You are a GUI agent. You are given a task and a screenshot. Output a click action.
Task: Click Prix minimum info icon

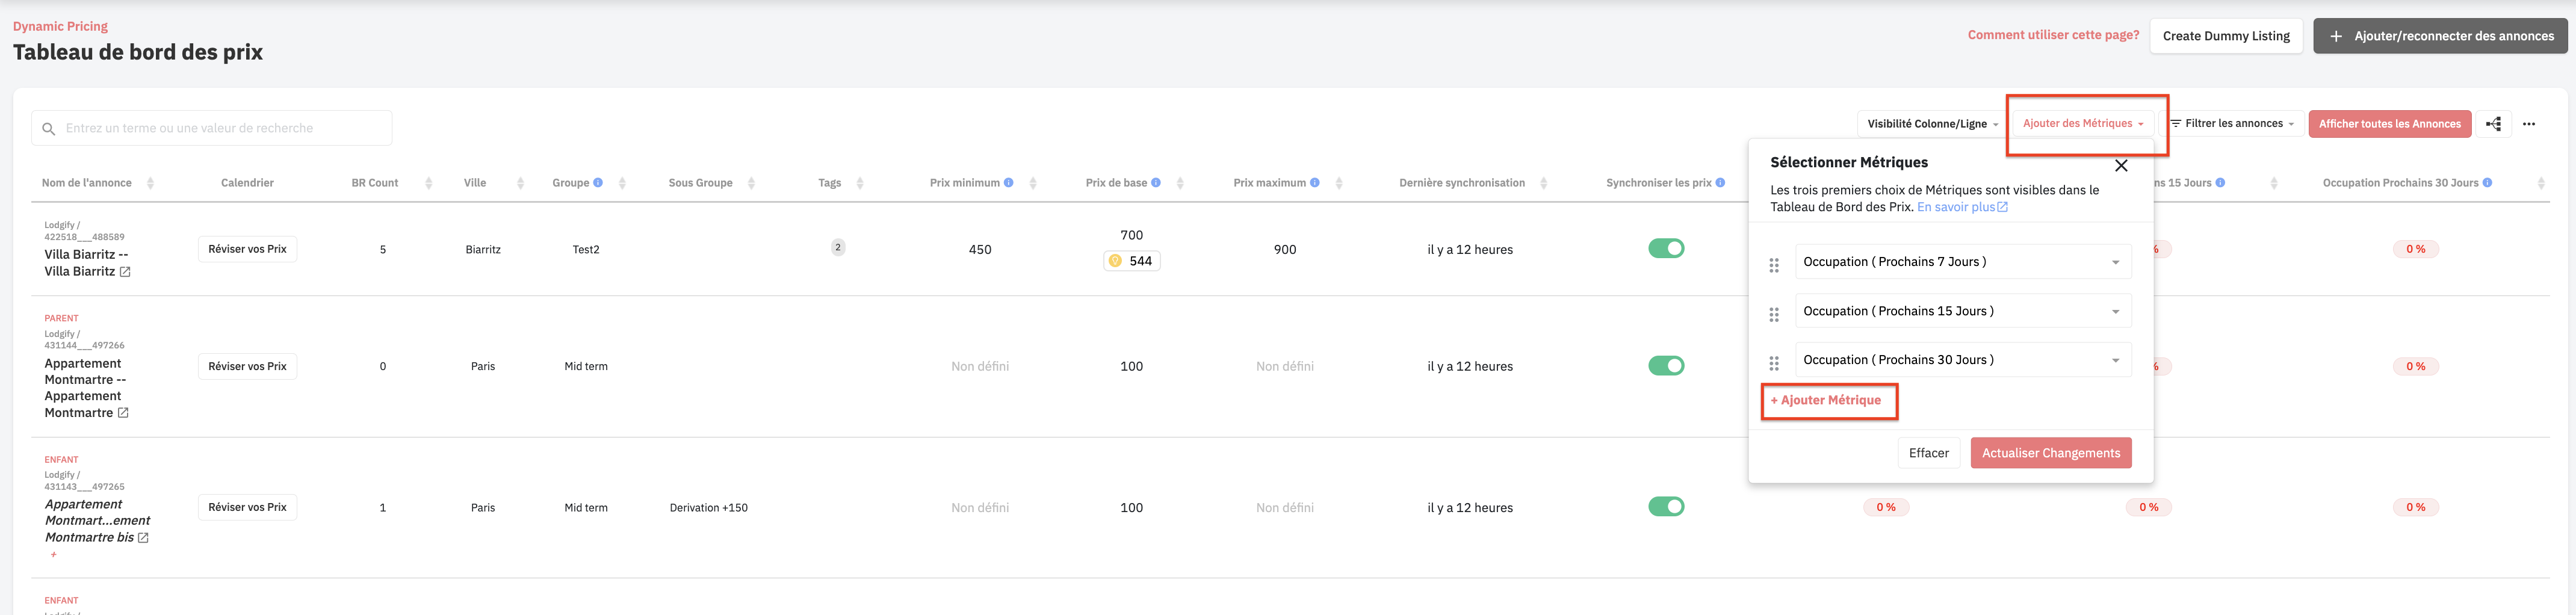point(1008,183)
